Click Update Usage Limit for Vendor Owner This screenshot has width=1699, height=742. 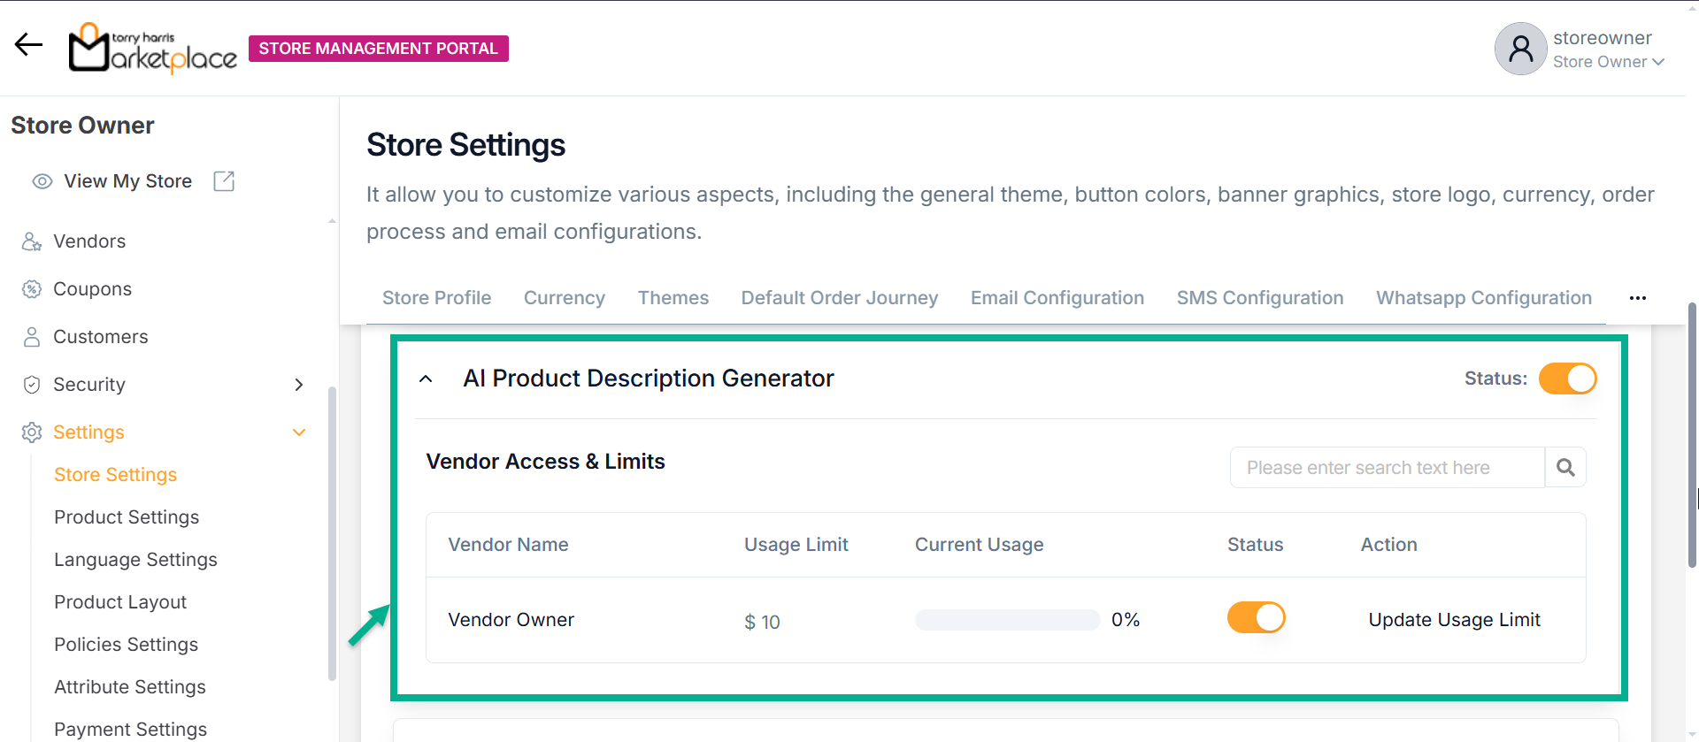coord(1454,620)
